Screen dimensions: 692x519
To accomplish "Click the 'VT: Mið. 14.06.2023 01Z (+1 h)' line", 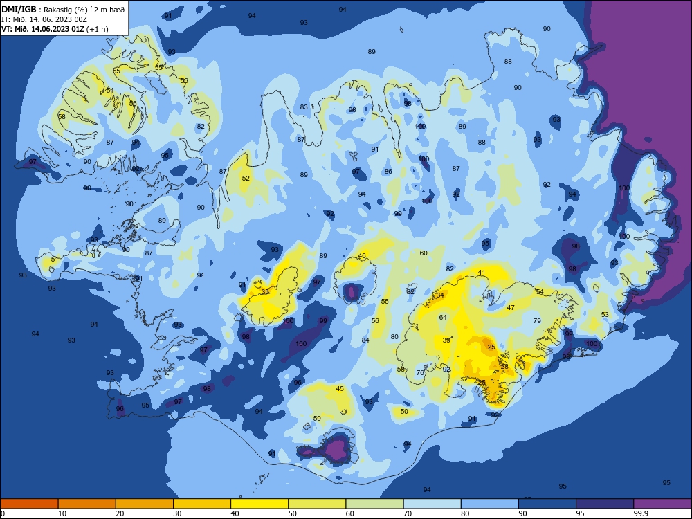I will click(55, 29).
